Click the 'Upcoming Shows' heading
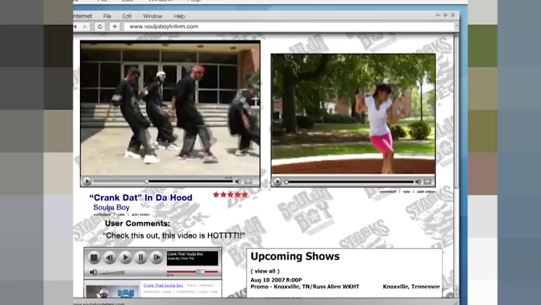This screenshot has width=541, height=305. 295,256
